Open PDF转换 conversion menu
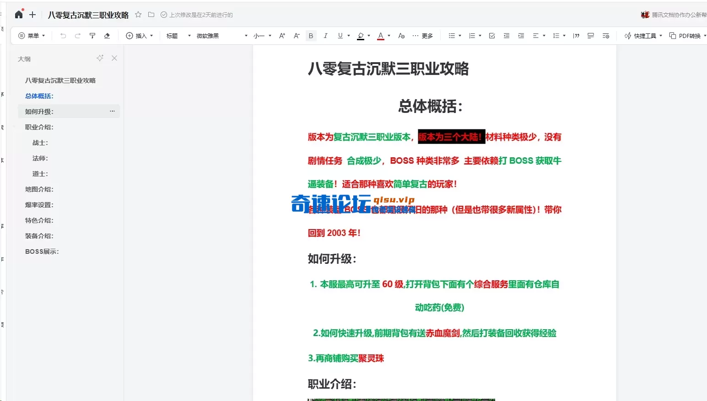This screenshot has height=401, width=707. [x=688, y=36]
